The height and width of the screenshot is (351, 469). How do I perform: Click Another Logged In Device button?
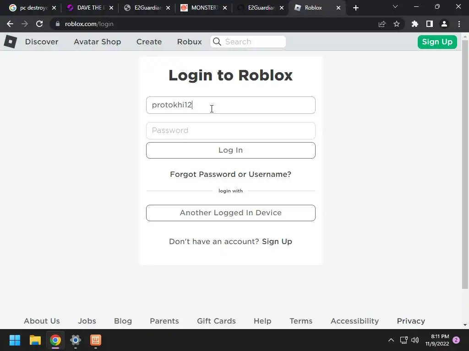[x=231, y=213]
